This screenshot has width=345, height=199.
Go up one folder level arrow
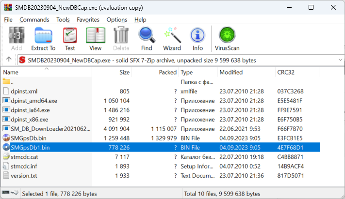coord(9,60)
